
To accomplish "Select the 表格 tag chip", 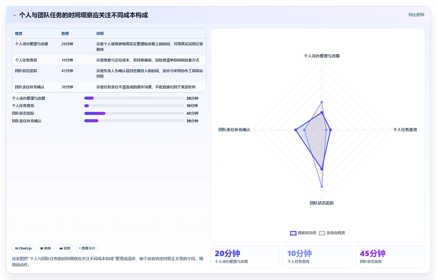I will (x=45, y=248).
